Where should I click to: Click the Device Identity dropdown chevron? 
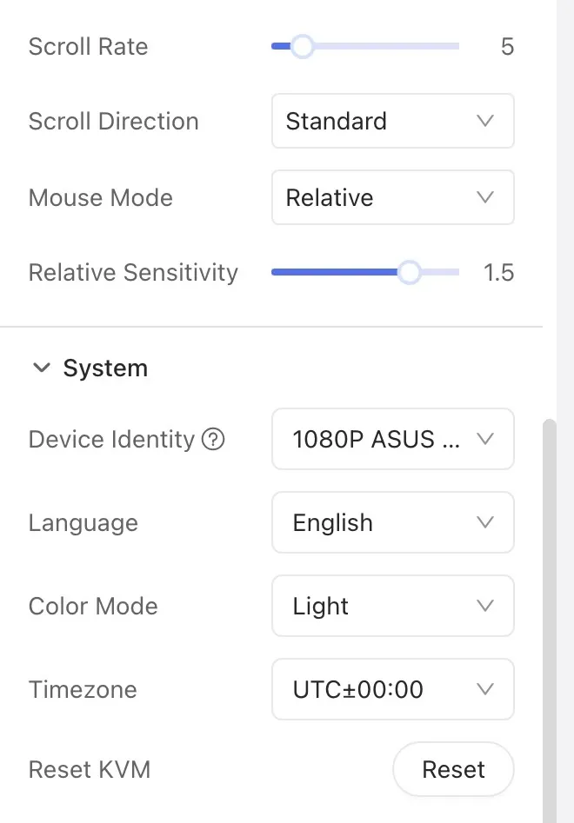(485, 440)
